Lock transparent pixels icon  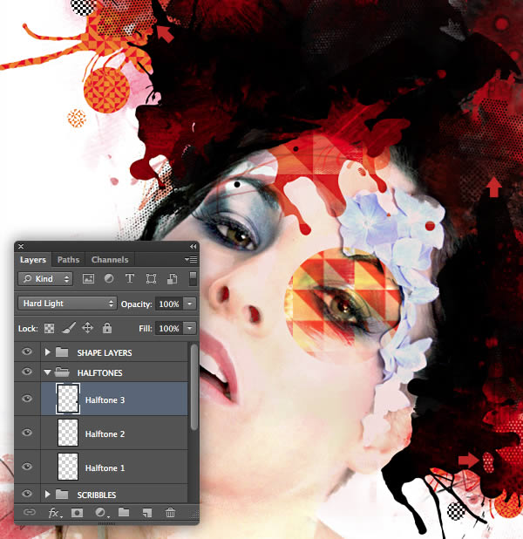[x=49, y=328]
